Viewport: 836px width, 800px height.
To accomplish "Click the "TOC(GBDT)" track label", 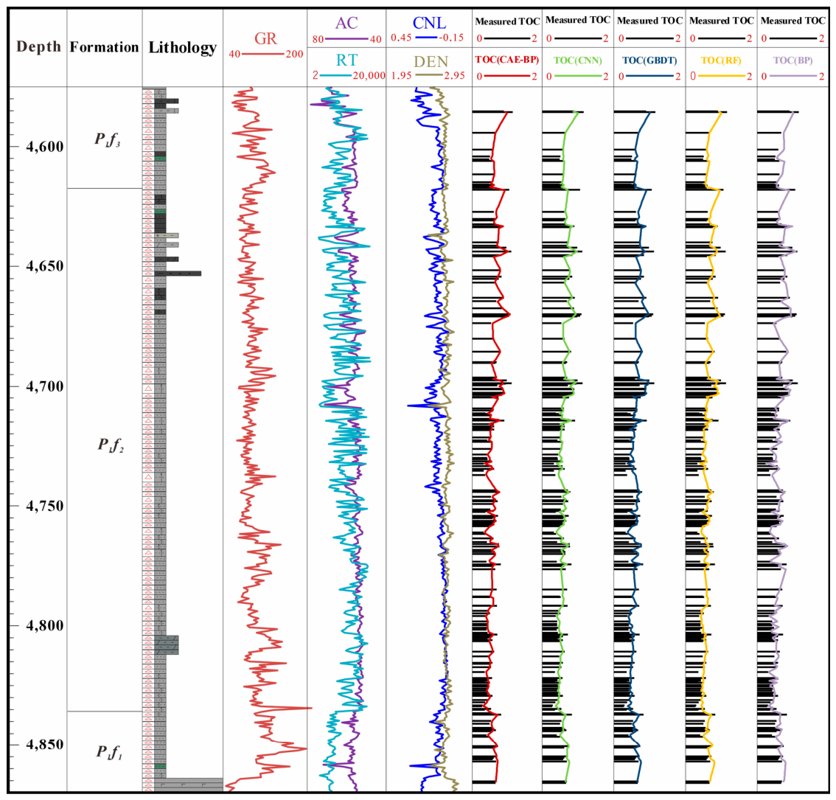I will click(649, 60).
